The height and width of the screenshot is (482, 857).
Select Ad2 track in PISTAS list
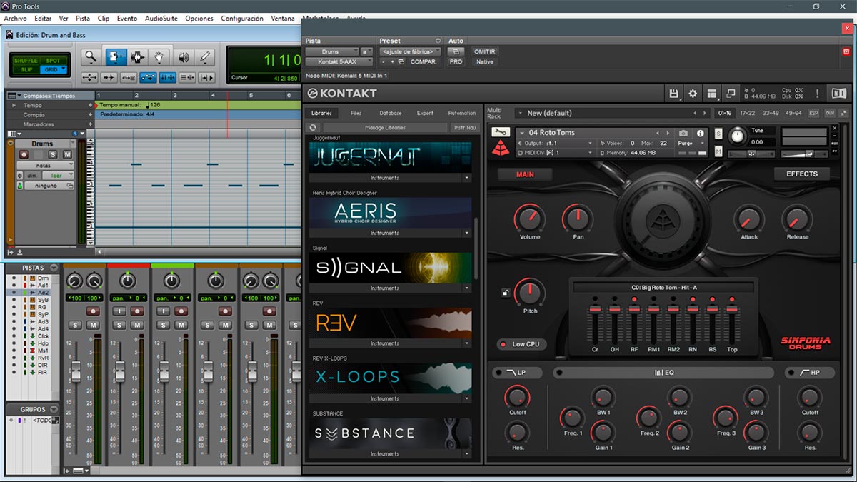point(44,293)
